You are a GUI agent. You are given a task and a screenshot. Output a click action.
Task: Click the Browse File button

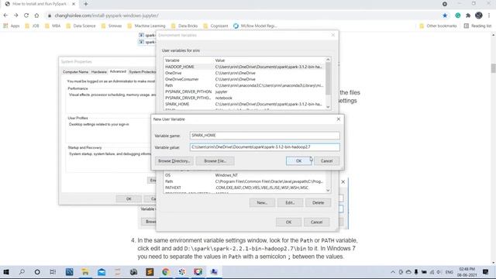(x=215, y=161)
